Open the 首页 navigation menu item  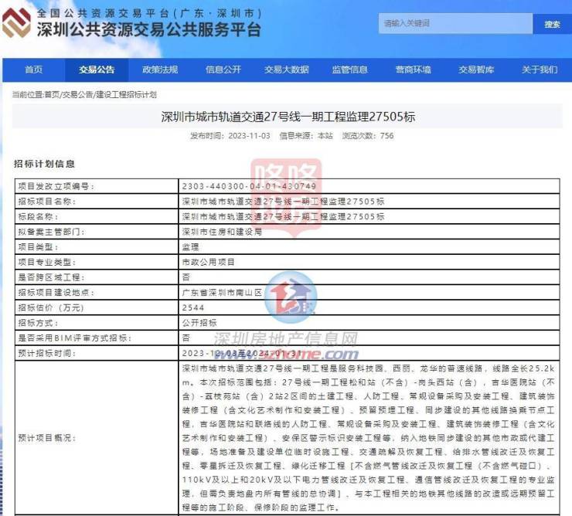click(33, 70)
